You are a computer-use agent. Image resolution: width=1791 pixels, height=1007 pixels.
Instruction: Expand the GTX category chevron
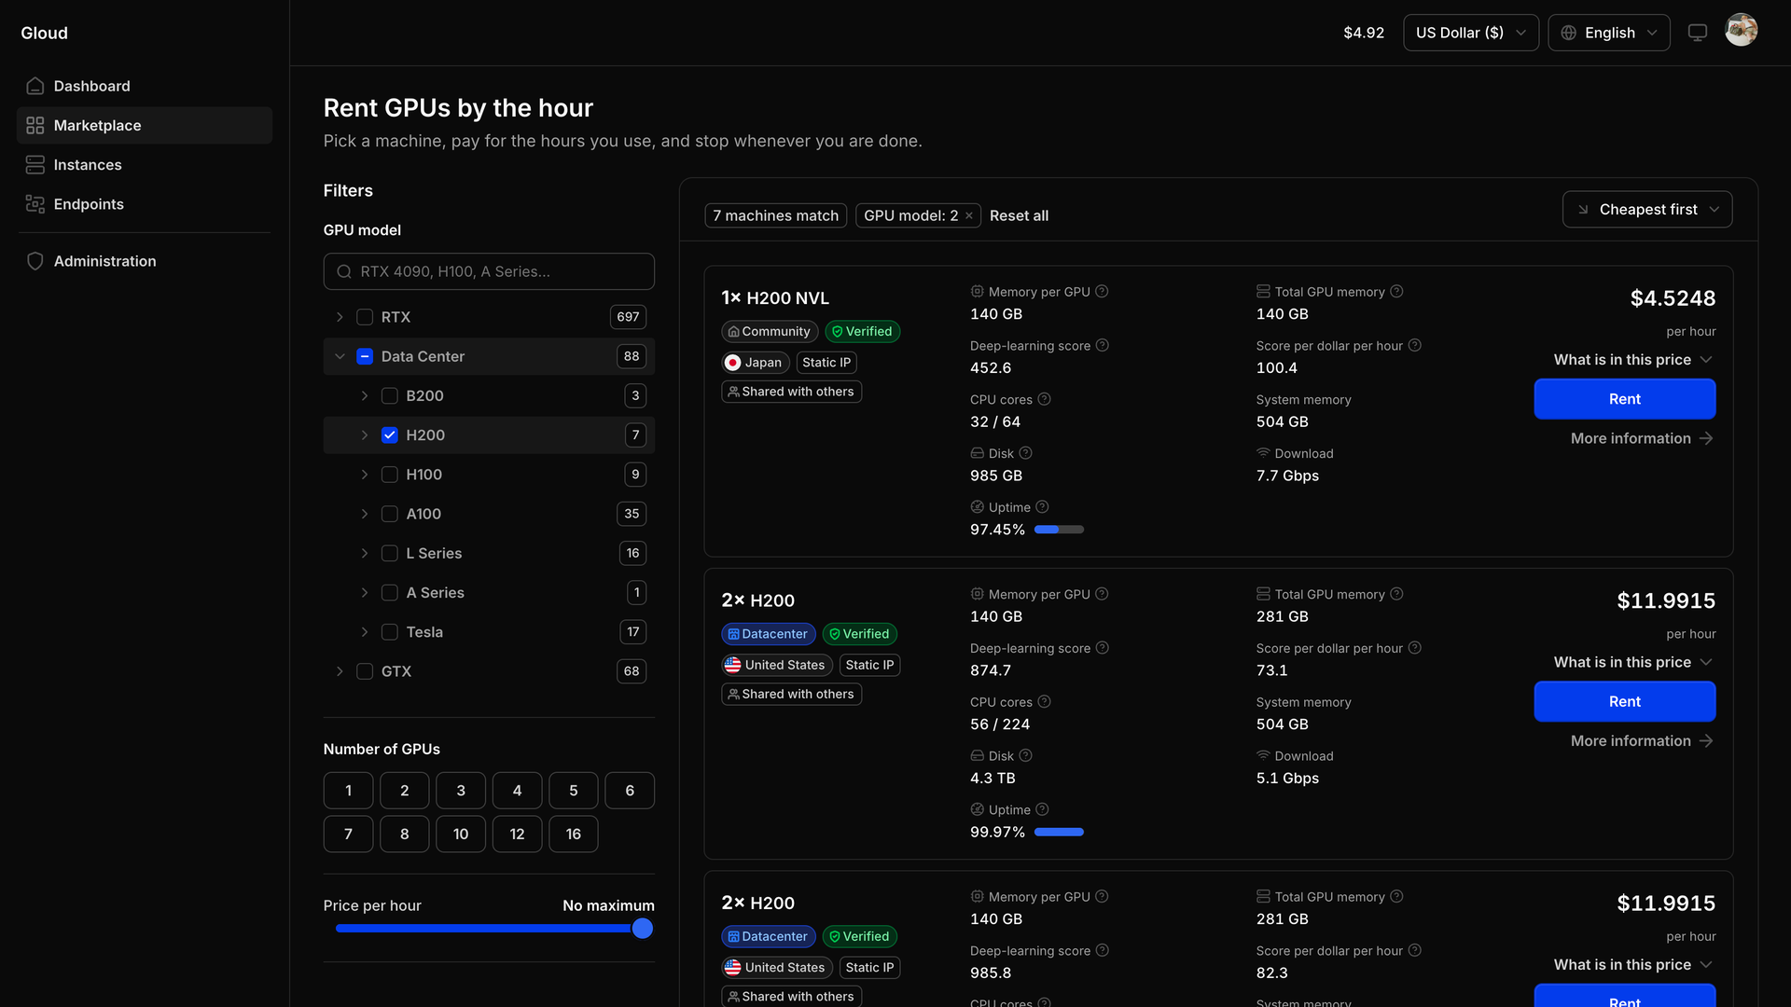[x=340, y=671]
